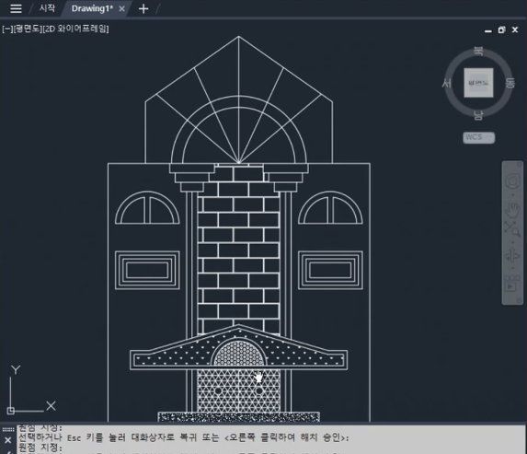This screenshot has height=454, width=527.
Task: Open the hamburger application menu
Action: 16,9
